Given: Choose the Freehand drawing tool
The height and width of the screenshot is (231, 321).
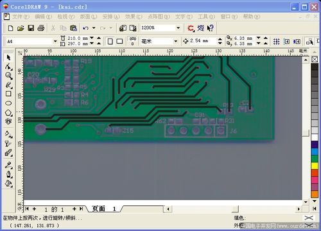Looking at the screenshot, I should [x=8, y=85].
